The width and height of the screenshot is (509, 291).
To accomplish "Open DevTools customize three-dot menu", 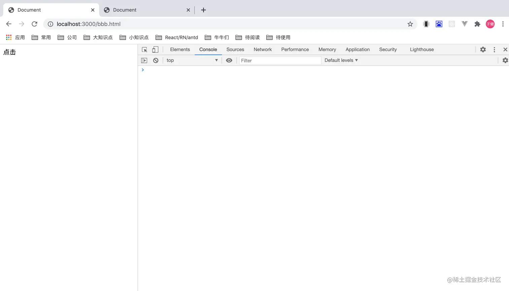I will (494, 49).
